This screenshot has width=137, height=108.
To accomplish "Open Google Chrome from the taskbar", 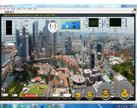I will 49,106.
